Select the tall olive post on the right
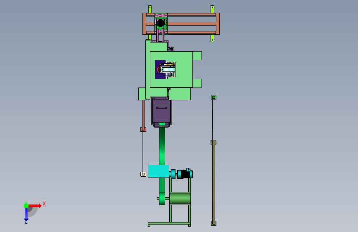Screen dimensions: 358x232 213,183
